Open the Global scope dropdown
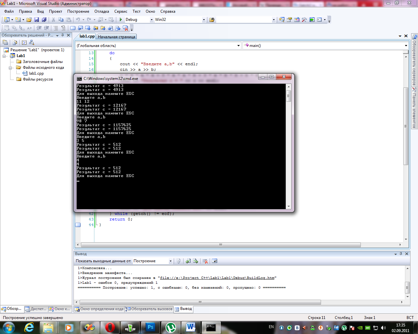Image resolution: width=418 pixels, height=334 pixels. (x=238, y=46)
